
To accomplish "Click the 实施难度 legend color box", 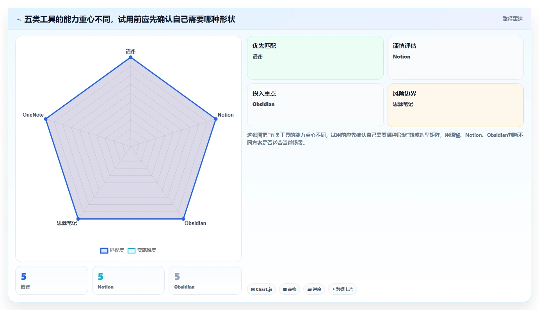I will (132, 250).
